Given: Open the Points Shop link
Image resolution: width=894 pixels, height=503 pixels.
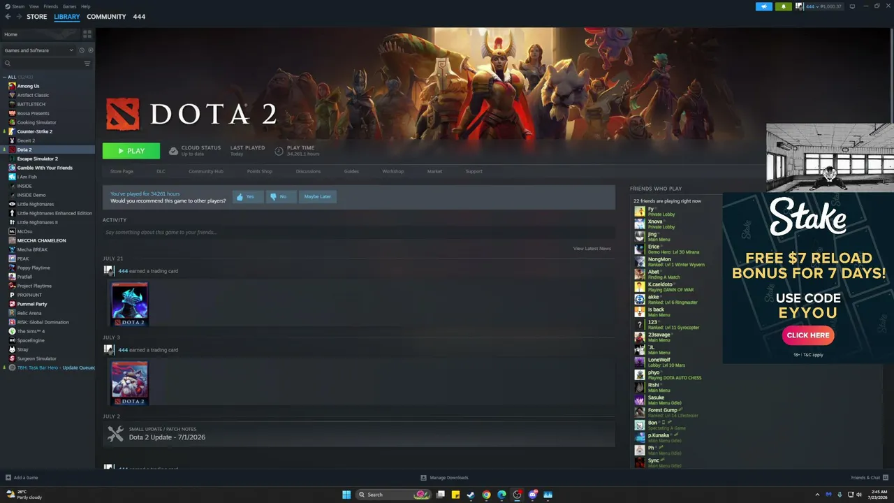Looking at the screenshot, I should pyautogui.click(x=259, y=171).
